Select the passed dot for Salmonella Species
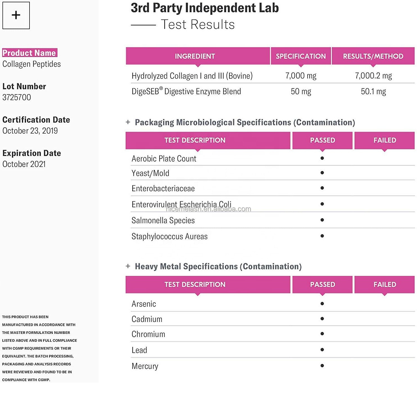417x417 pixels. [322, 220]
